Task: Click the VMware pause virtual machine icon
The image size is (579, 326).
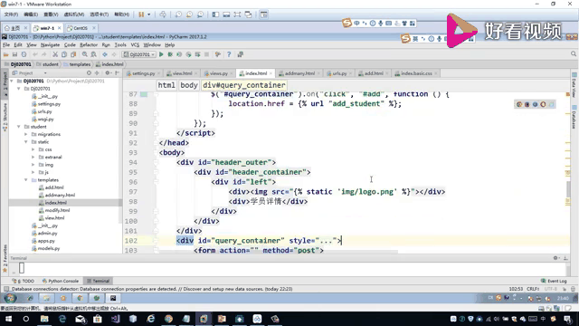Action: [x=141, y=14]
